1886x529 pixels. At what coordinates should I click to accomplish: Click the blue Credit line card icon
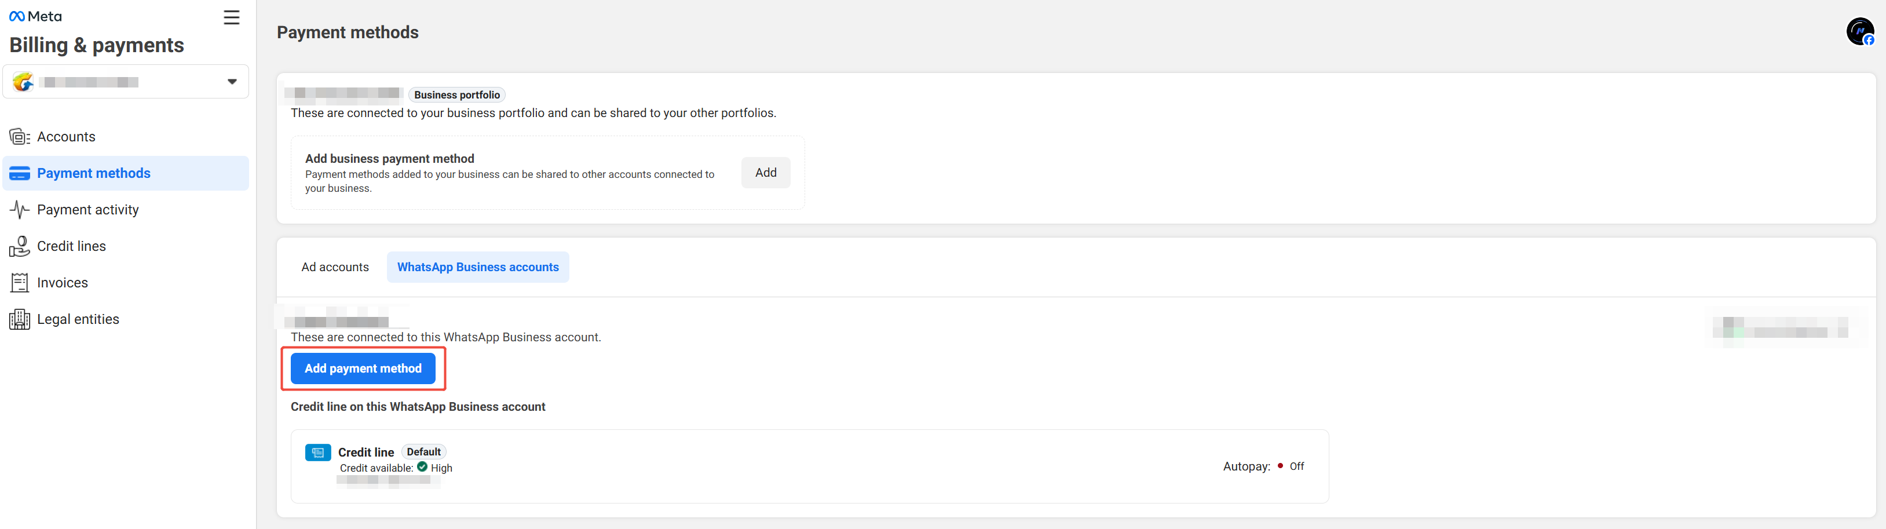point(318,453)
